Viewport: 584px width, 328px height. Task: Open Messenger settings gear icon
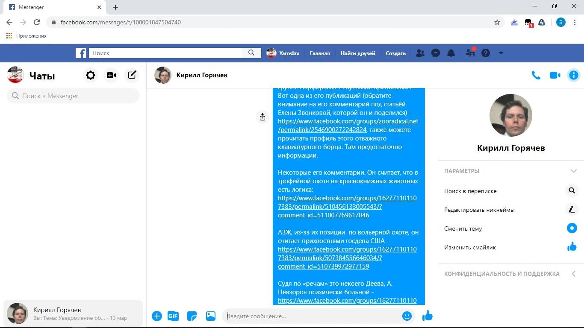[91, 75]
